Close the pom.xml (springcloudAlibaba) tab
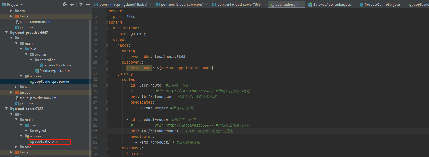This screenshot has width=429, height=157. (150, 4)
